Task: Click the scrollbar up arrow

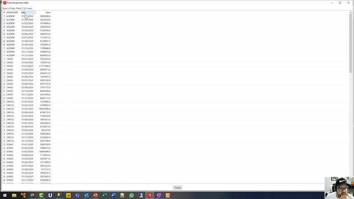Action: (351, 13)
